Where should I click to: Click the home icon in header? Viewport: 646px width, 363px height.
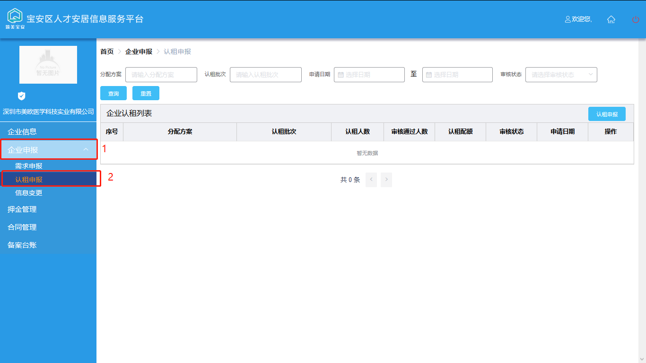coord(611,19)
